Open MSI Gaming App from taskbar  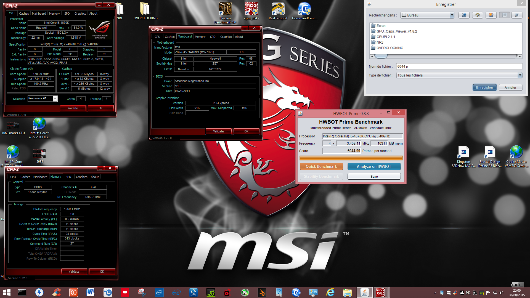click(227, 292)
